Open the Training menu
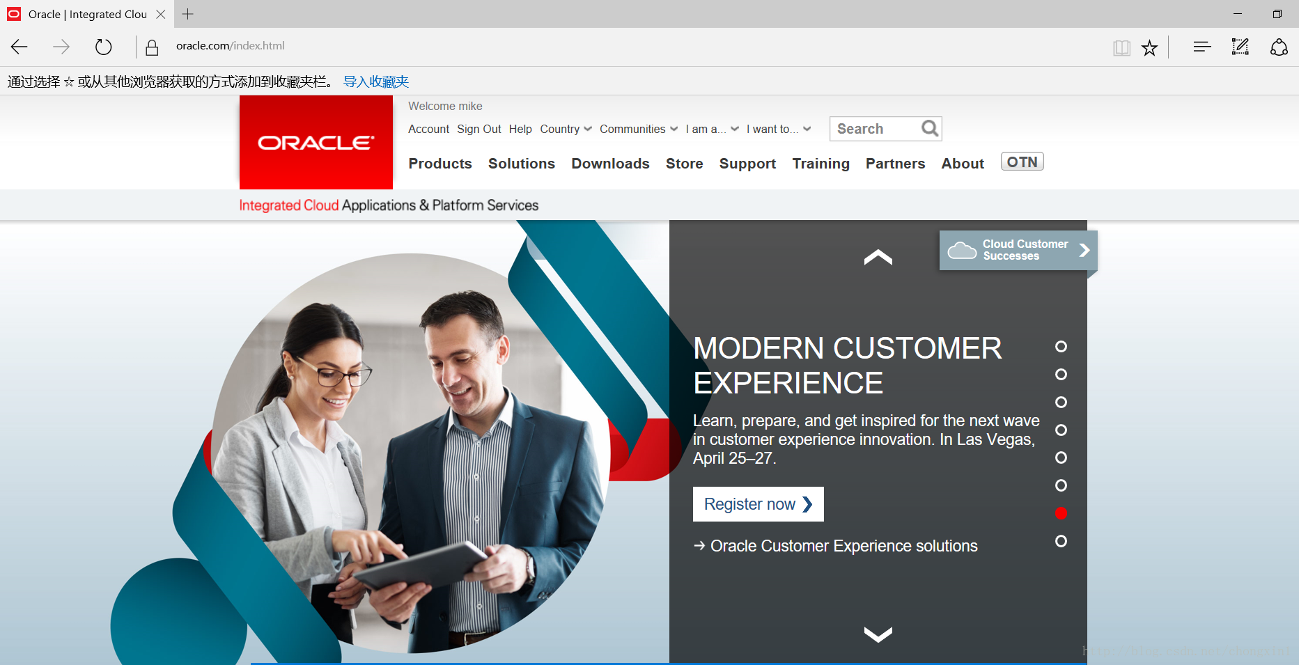Image resolution: width=1299 pixels, height=665 pixels. click(x=820, y=164)
